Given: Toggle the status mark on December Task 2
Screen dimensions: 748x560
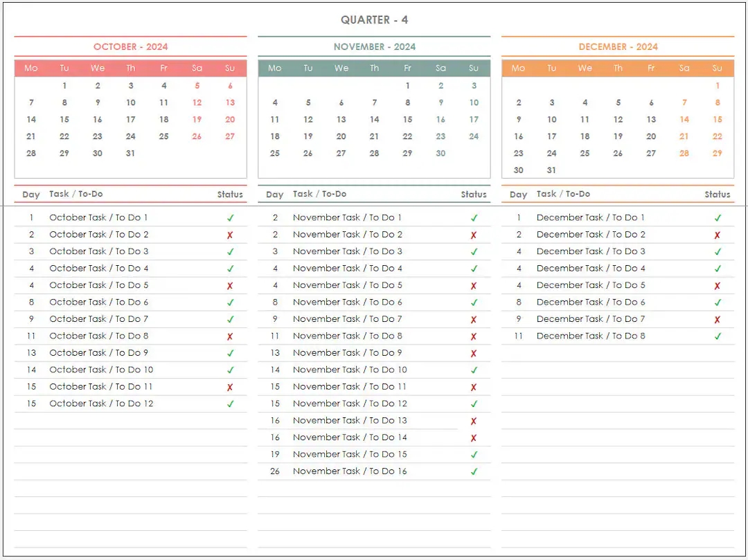Looking at the screenshot, I should click(x=718, y=234).
